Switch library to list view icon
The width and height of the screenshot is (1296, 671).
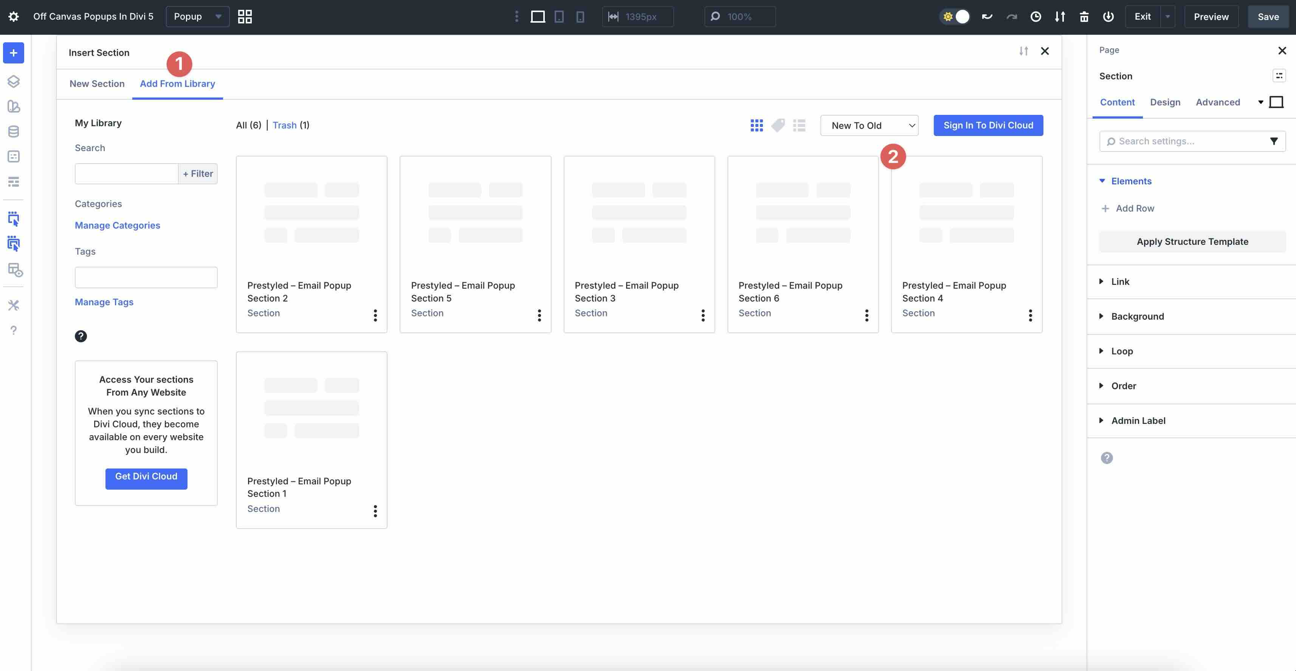point(799,125)
